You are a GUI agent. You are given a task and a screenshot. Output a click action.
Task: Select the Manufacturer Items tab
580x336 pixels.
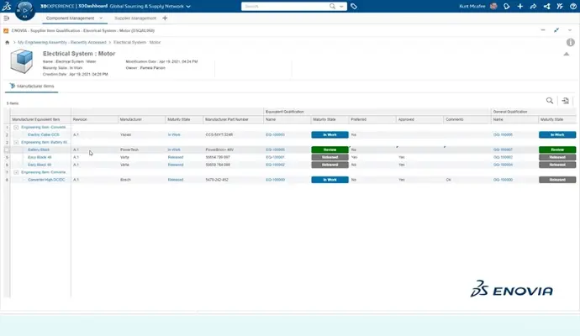click(32, 87)
